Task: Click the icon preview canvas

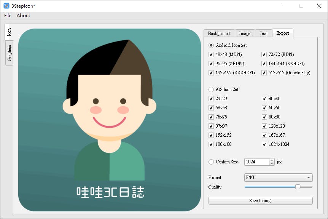Action: pyautogui.click(x=109, y=120)
